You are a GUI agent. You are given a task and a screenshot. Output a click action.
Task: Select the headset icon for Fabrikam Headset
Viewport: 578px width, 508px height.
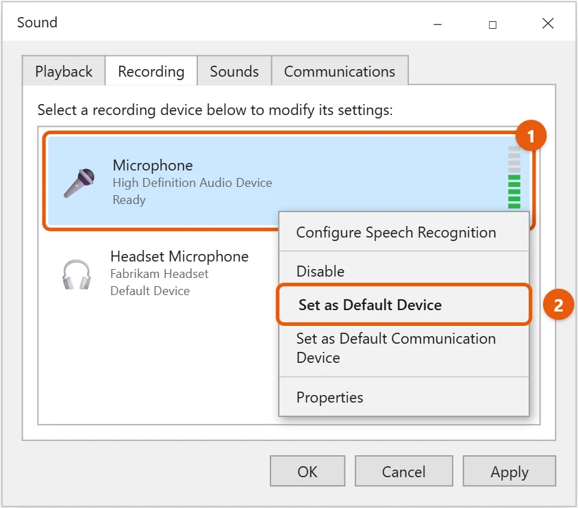click(x=77, y=275)
